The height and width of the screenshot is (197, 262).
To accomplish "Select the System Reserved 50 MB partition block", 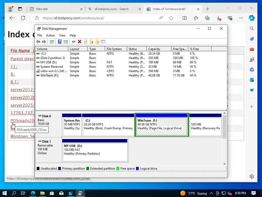I will [x=72, y=125].
